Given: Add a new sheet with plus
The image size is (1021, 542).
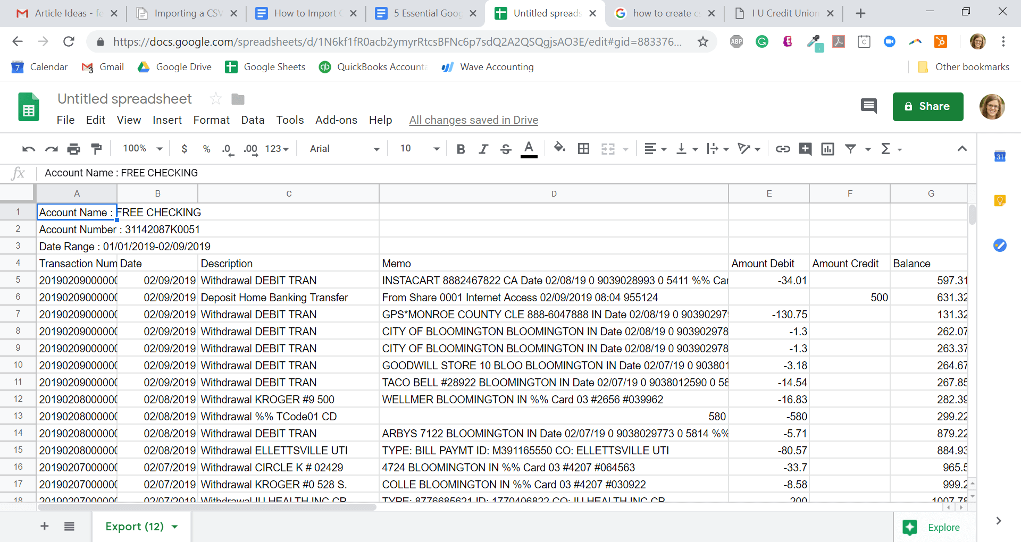Looking at the screenshot, I should coord(45,526).
